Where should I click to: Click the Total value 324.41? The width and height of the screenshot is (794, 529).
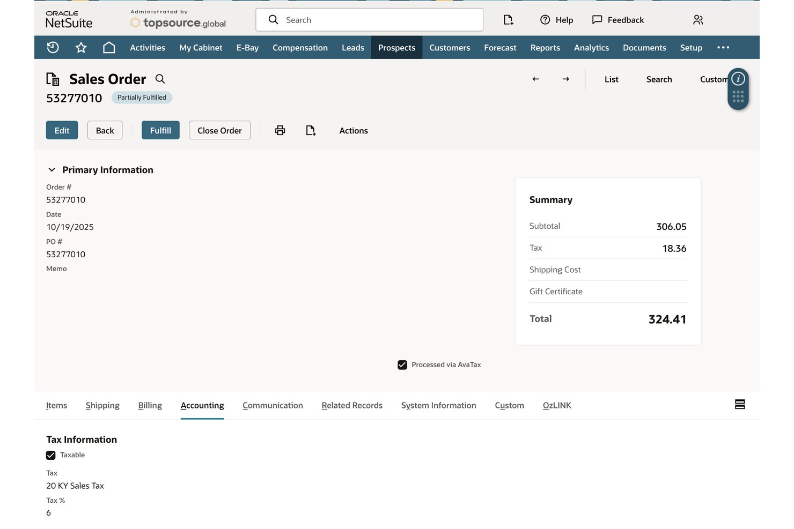[x=667, y=319]
